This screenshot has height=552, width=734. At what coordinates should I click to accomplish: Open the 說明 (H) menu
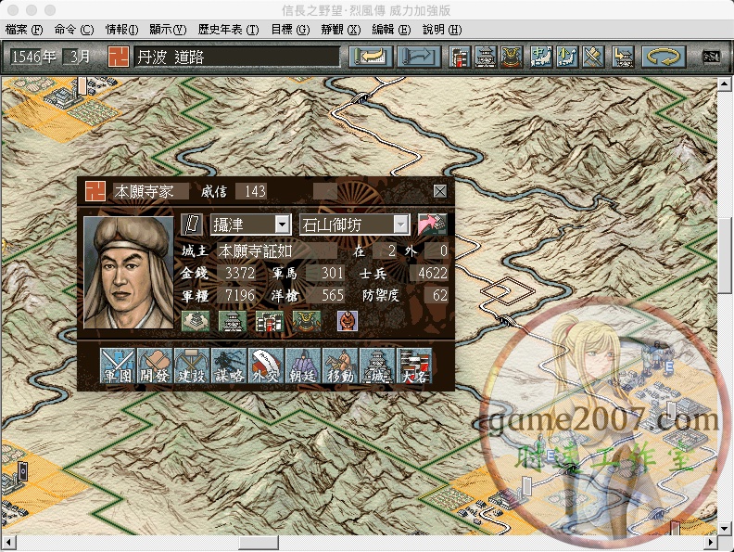442,30
